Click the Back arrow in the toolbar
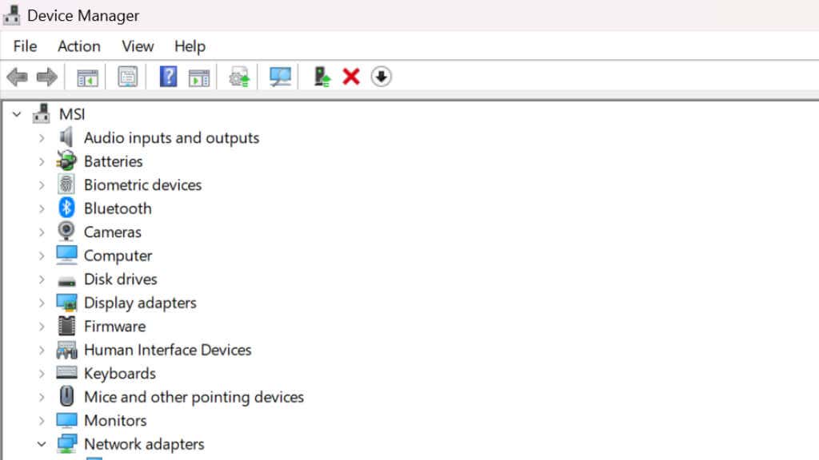This screenshot has height=460, width=819. (x=17, y=77)
